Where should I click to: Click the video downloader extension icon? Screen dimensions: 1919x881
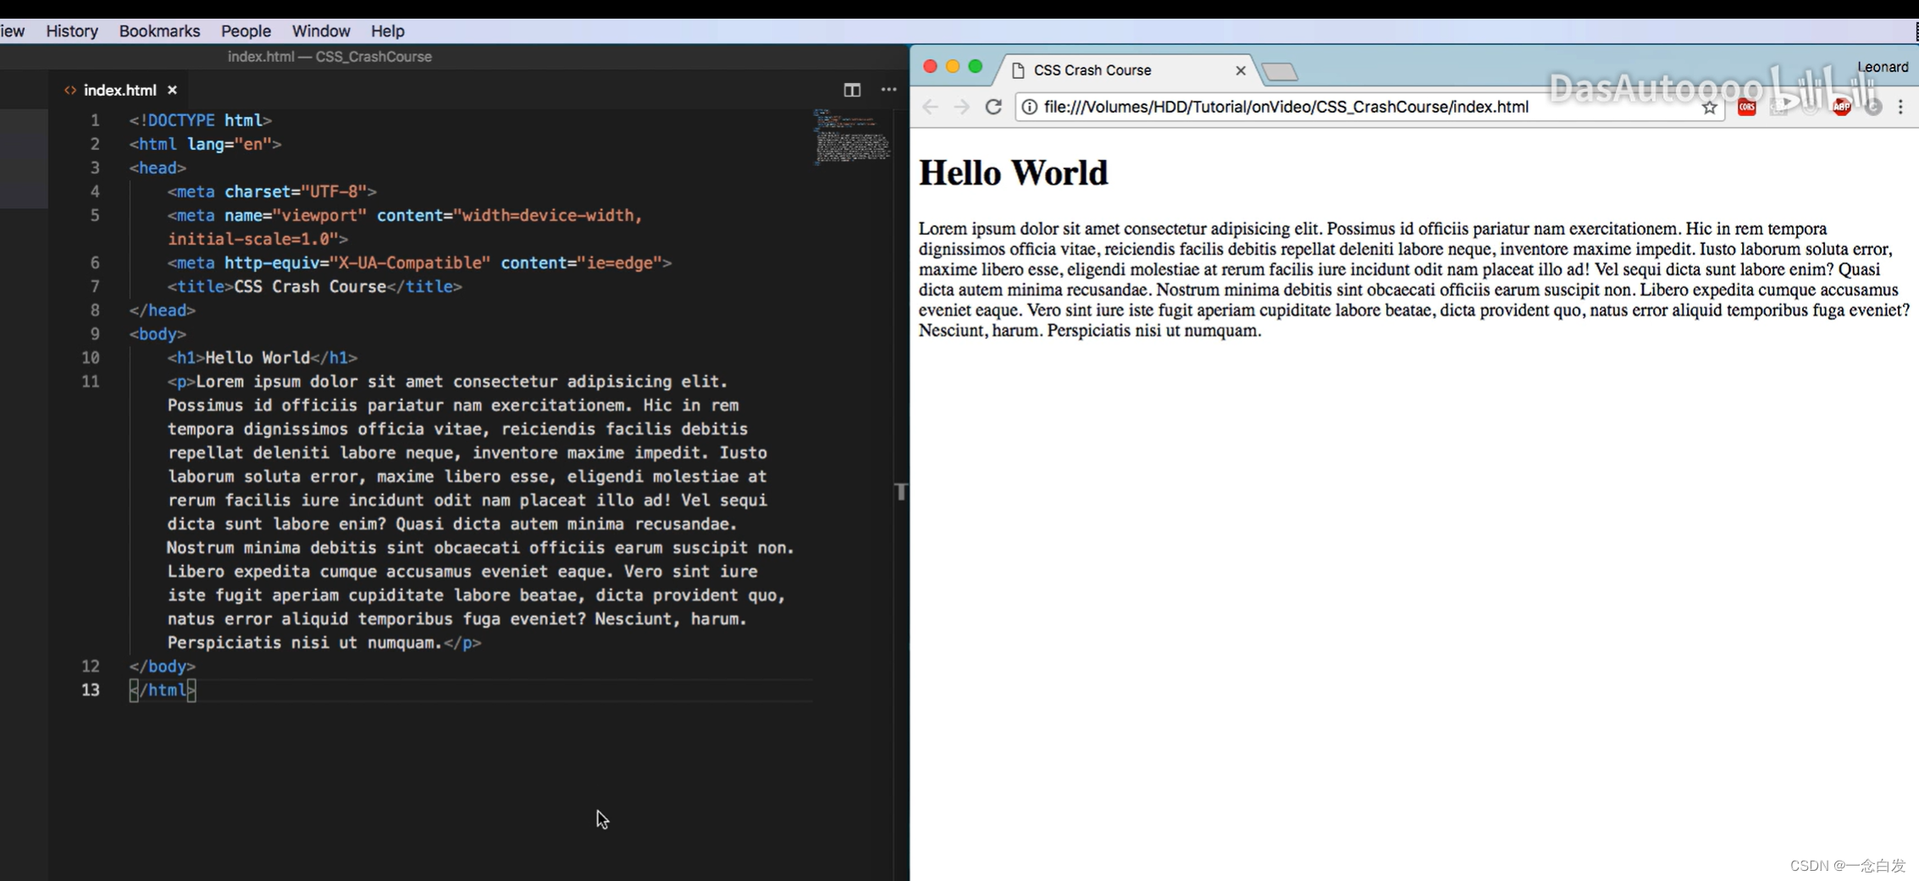(1778, 107)
